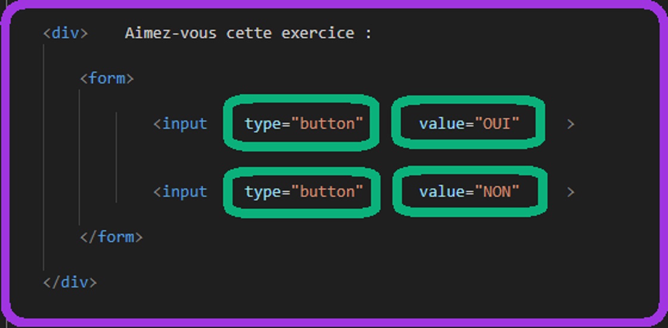Viewport: 668px width, 328px height.
Task: Click the type attribute on the NON line
Action: (x=262, y=191)
